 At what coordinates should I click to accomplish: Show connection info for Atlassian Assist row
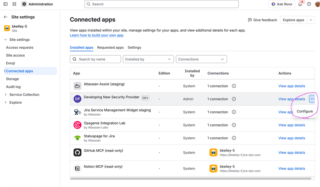[234, 86]
